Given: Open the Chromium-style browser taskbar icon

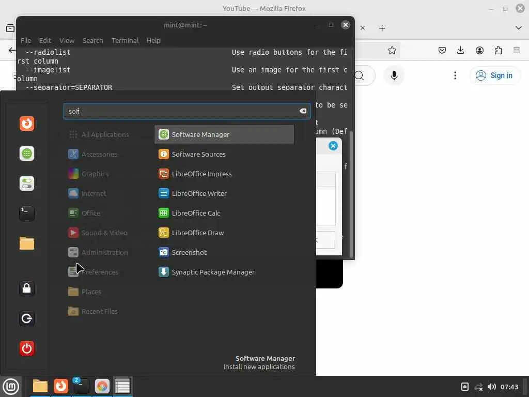Looking at the screenshot, I should click(x=102, y=386).
